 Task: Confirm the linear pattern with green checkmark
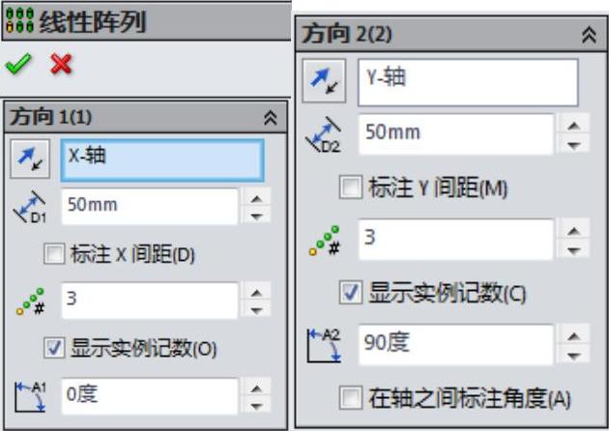(18, 64)
